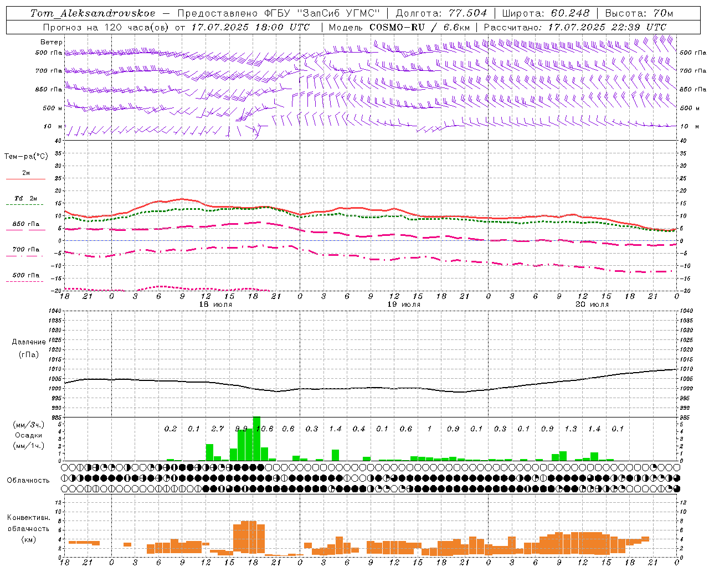Click the '20 июля' date label

pos(592,305)
